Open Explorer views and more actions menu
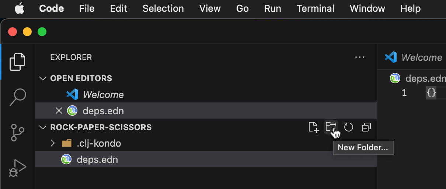Image resolution: width=446 pixels, height=189 pixels. pyautogui.click(x=359, y=57)
